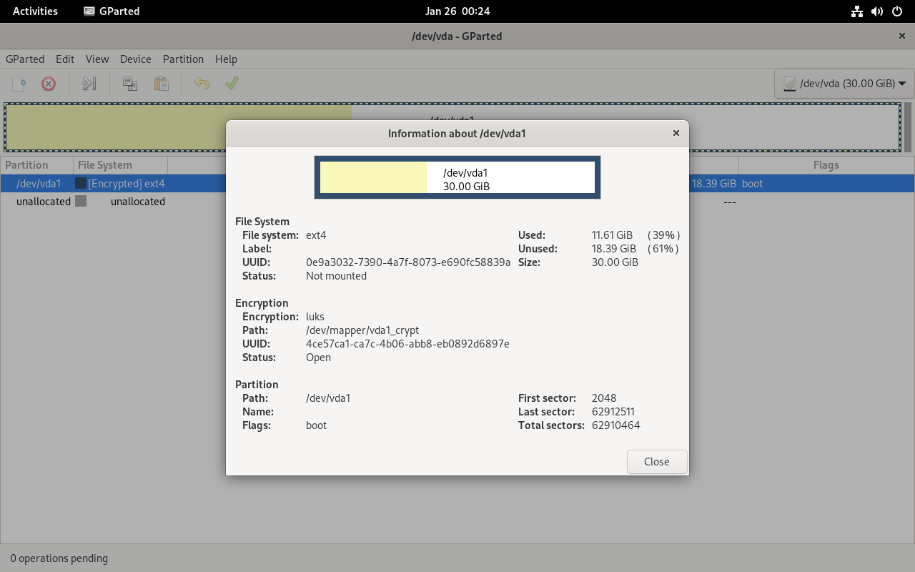Open the Partition menu
Viewport: 915px width, 572px height.
(183, 59)
